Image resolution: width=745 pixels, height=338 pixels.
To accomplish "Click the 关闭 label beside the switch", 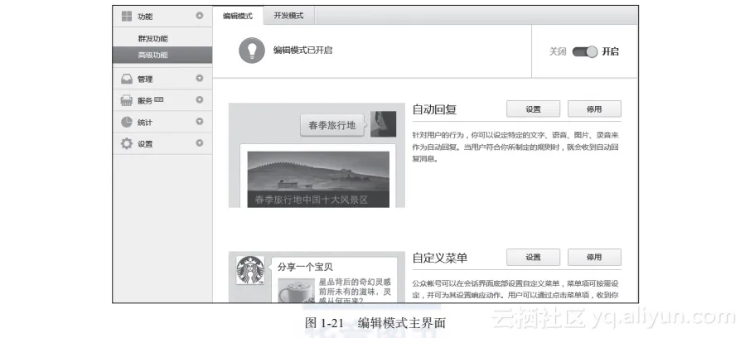I will coord(558,51).
